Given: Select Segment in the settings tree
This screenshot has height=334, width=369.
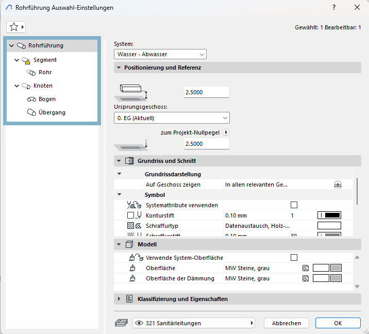Looking at the screenshot, I should pyautogui.click(x=45, y=60).
